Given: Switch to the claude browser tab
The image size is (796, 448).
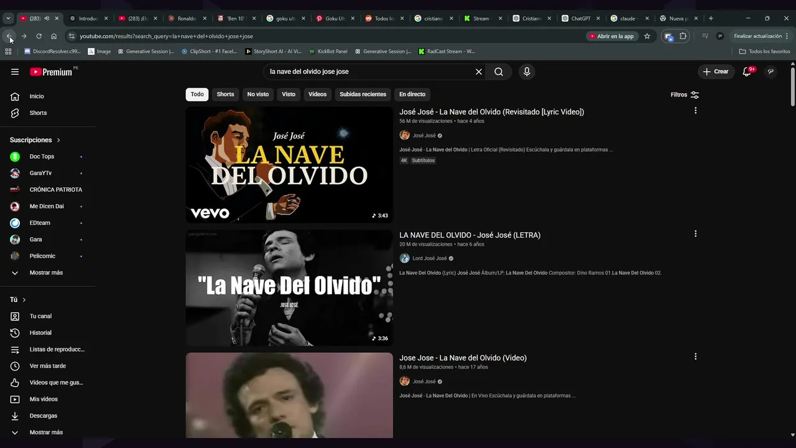Looking at the screenshot, I should coord(628,19).
